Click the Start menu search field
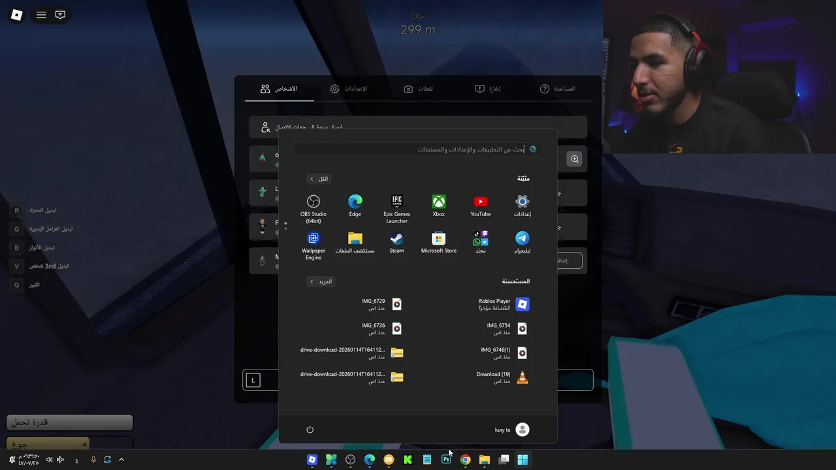 (418, 149)
